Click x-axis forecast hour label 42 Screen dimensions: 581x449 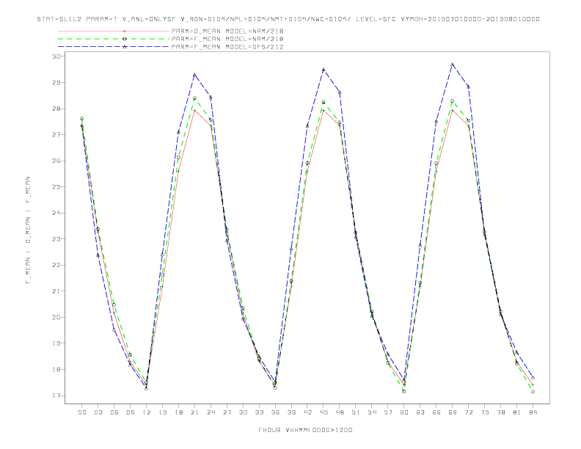[307, 412]
